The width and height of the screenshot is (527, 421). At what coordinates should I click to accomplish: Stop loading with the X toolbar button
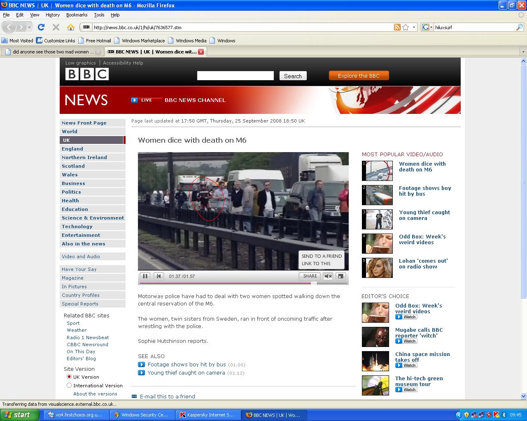tap(56, 27)
